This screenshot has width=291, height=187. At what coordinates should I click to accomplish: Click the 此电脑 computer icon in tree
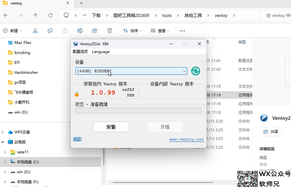10,142
